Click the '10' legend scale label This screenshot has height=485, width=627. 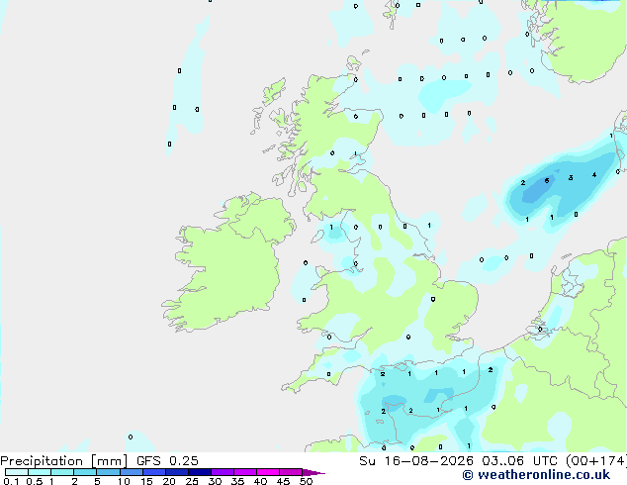[x=124, y=481]
